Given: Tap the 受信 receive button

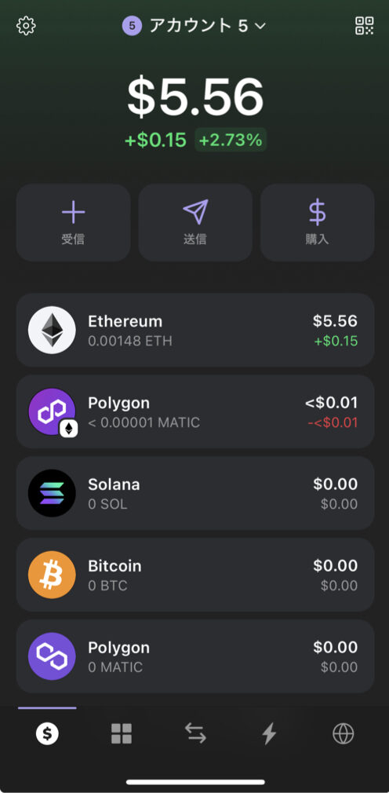Looking at the screenshot, I should coord(73,222).
